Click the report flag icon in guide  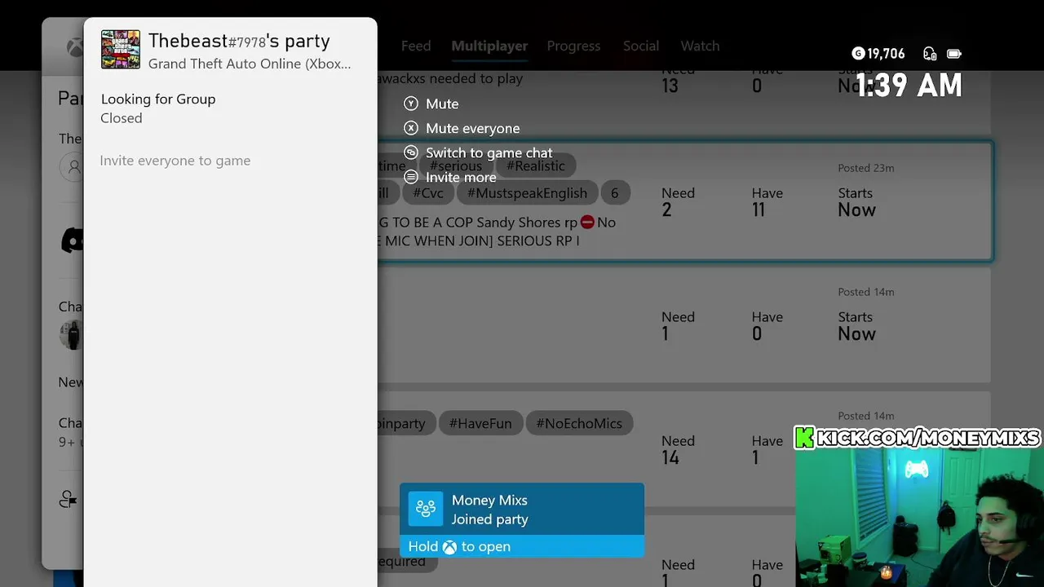(x=69, y=499)
